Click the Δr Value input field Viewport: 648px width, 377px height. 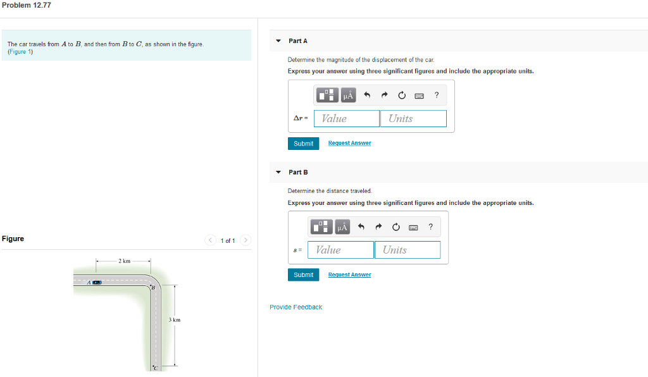[x=347, y=118]
